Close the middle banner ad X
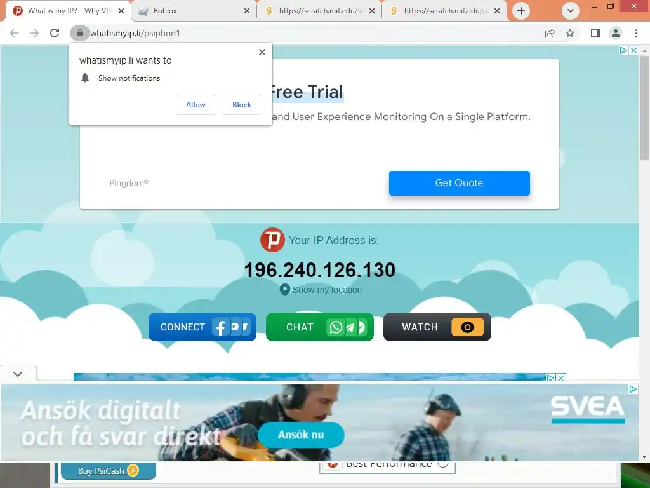This screenshot has height=488, width=650. pyautogui.click(x=561, y=377)
